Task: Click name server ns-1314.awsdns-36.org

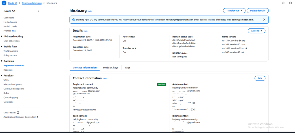Action: pyautogui.click(x=234, y=40)
